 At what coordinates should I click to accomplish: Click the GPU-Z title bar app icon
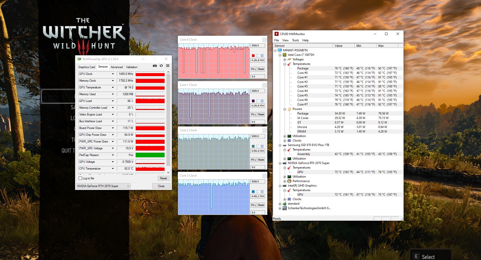pos(79,59)
